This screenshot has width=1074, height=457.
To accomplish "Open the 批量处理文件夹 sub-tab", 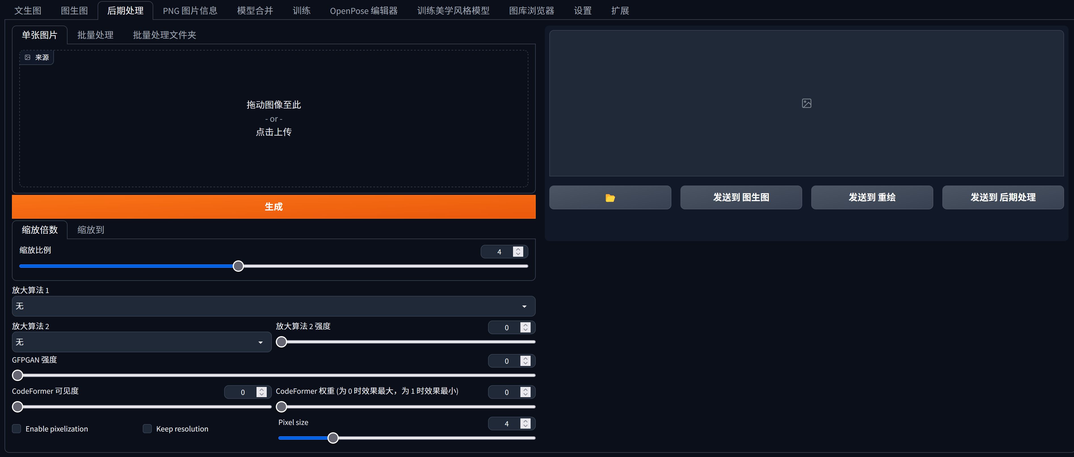I will 164,35.
